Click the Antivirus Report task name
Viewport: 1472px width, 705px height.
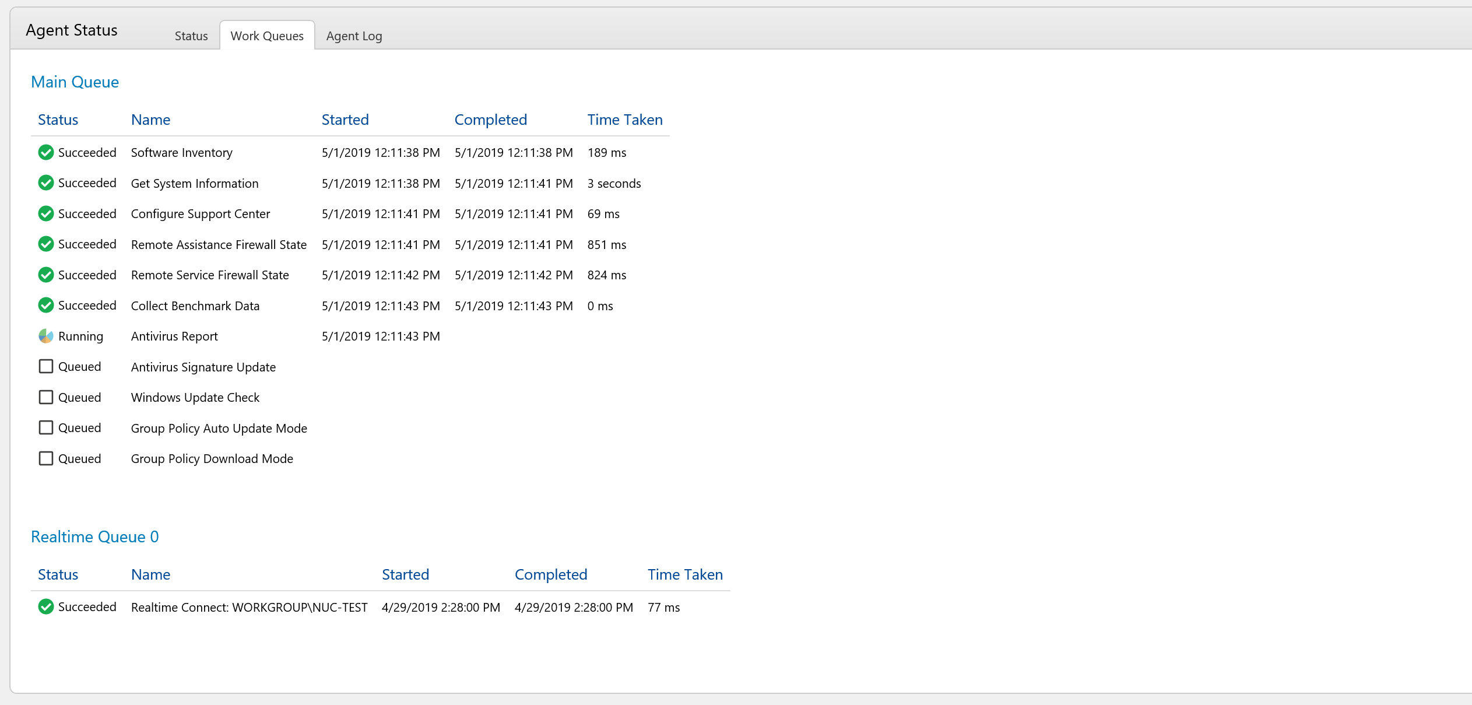(174, 336)
